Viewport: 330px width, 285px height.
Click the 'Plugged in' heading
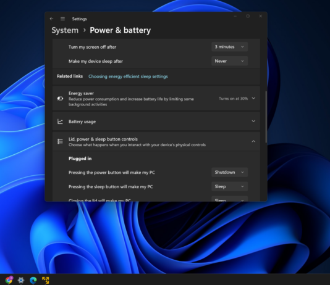click(80, 159)
